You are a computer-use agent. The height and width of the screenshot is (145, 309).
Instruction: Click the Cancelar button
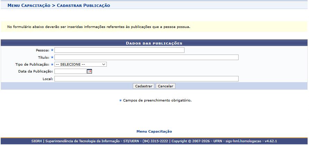point(165,86)
